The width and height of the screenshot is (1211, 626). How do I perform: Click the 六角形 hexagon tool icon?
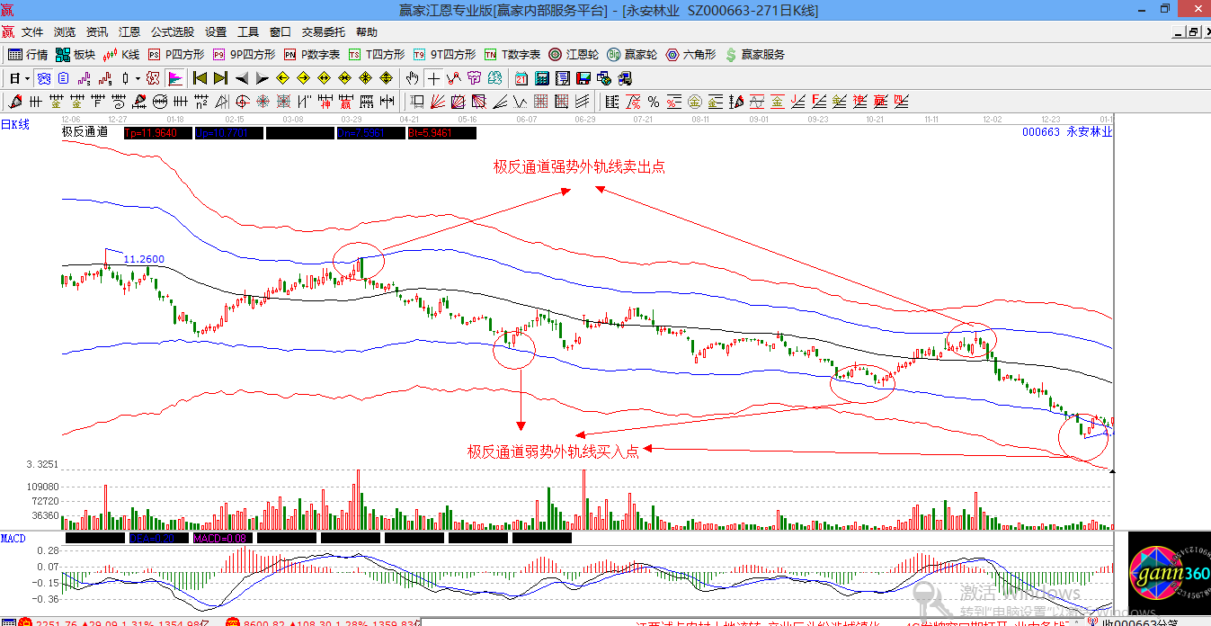click(x=690, y=55)
